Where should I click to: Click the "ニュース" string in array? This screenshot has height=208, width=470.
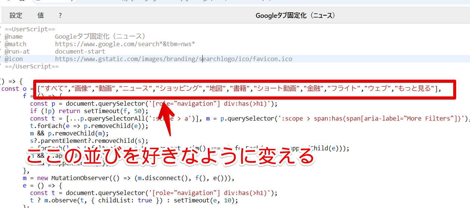[x=136, y=89]
